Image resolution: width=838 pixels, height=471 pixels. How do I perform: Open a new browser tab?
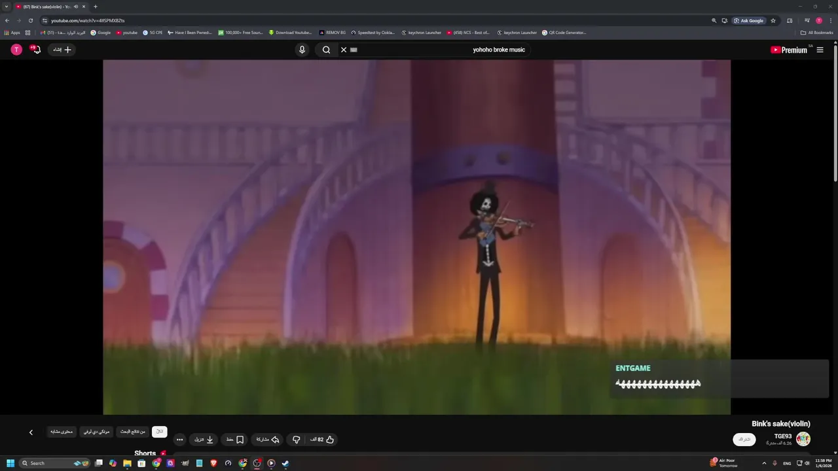click(96, 7)
